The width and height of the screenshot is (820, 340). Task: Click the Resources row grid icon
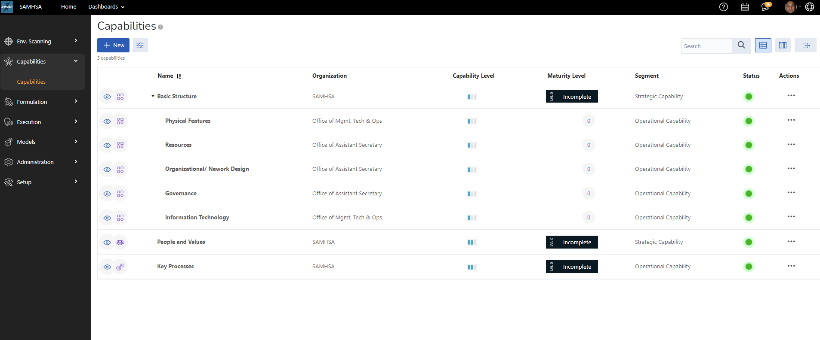[x=120, y=145]
